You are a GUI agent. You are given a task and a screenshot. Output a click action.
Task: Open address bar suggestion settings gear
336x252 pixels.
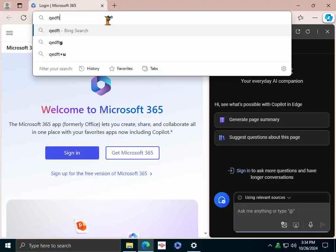[x=284, y=69]
